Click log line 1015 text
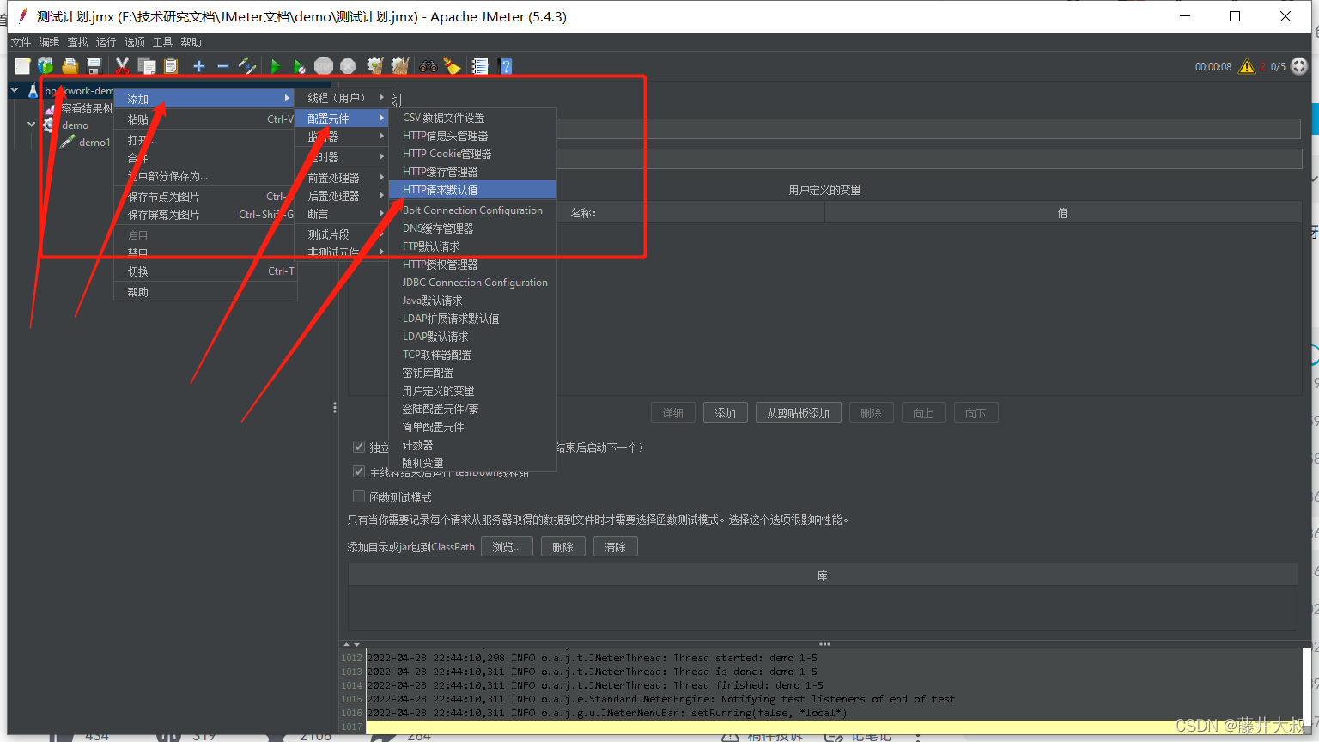This screenshot has height=742, width=1319. point(661,699)
